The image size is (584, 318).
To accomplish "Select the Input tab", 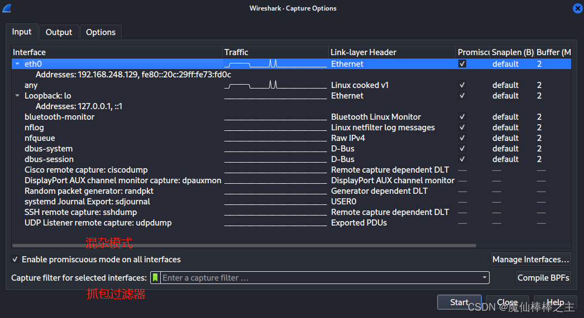I will click(x=22, y=32).
